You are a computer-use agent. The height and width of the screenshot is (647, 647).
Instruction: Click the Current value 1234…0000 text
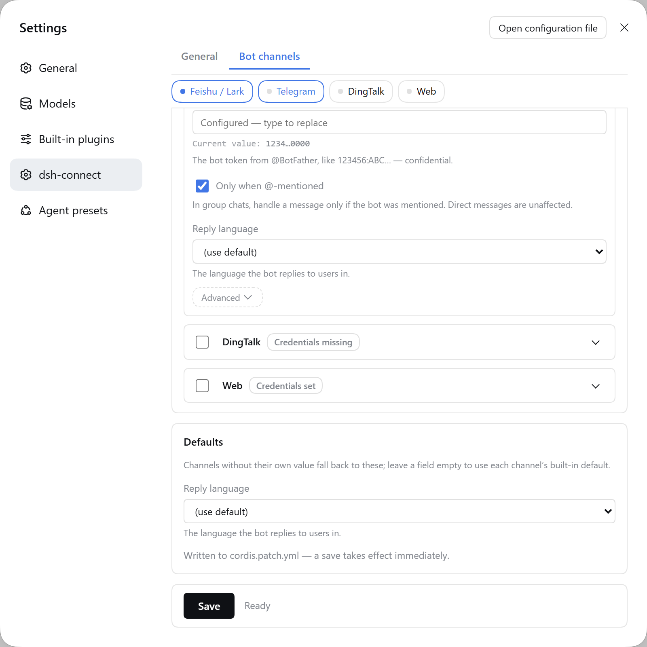(251, 144)
